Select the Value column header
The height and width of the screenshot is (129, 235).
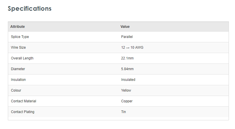point(125,27)
